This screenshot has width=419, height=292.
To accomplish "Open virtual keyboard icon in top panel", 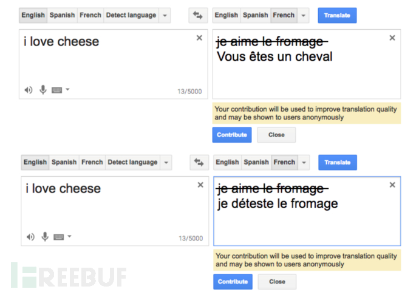I will pos(57,90).
